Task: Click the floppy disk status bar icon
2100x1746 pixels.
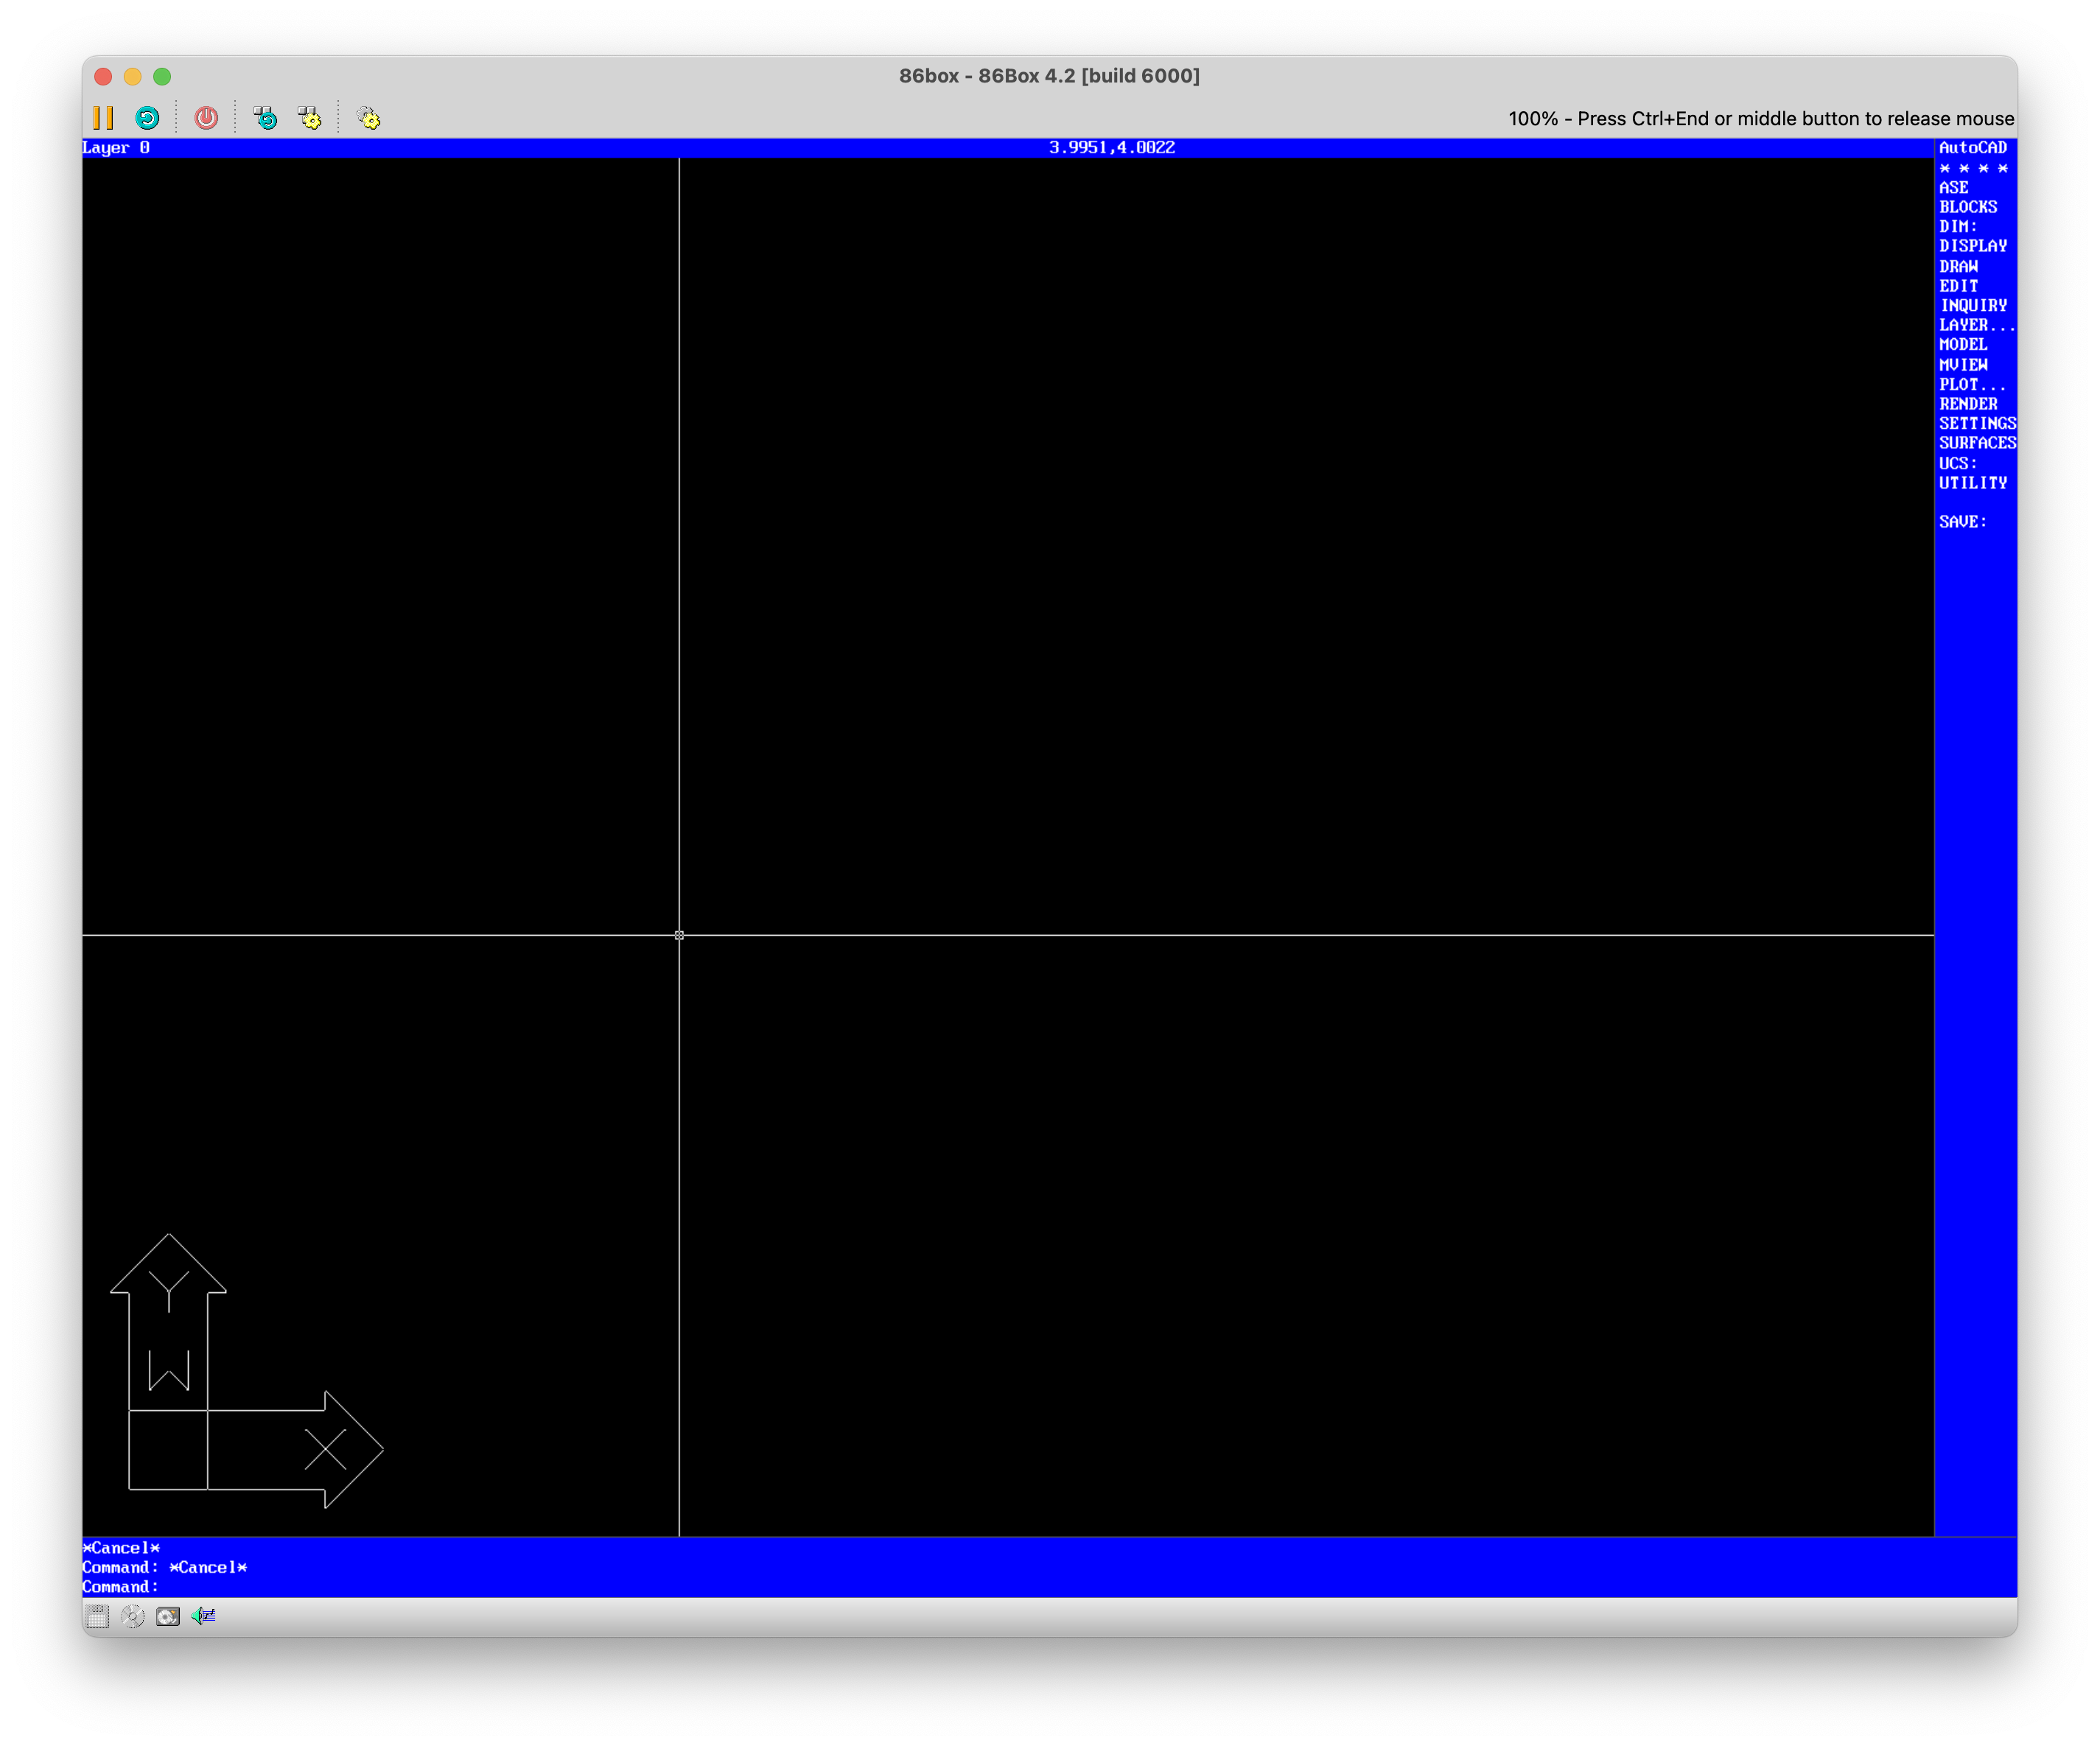Action: [x=97, y=1616]
